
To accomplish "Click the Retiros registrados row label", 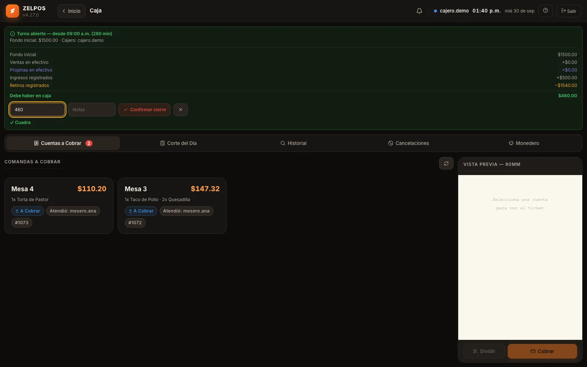I will click(x=29, y=86).
